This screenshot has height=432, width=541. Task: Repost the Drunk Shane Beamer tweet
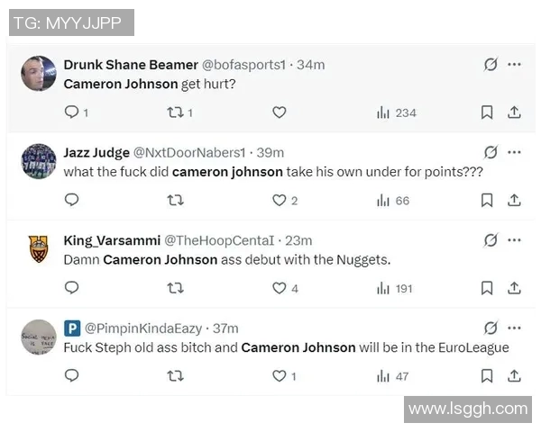(176, 112)
